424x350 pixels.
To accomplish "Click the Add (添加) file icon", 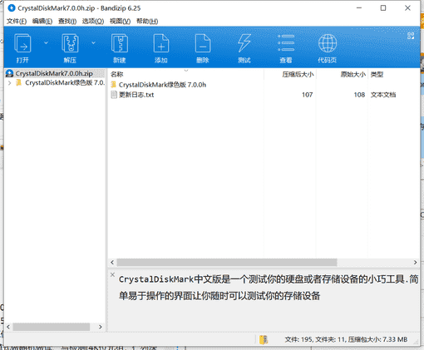I will coord(161,43).
